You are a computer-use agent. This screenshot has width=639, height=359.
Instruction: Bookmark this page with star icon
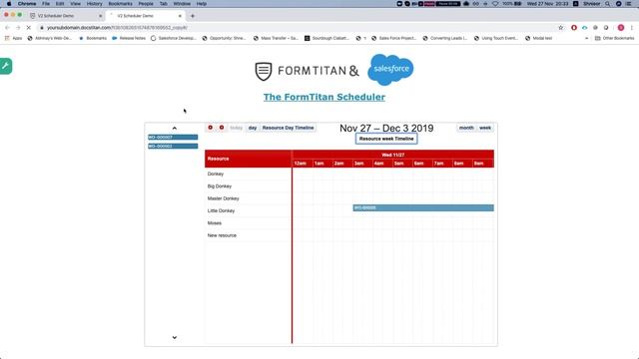pos(561,28)
